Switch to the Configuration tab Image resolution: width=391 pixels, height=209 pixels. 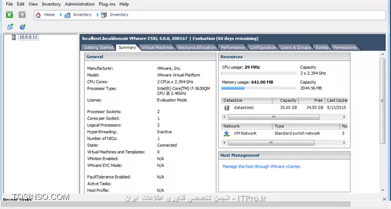(x=263, y=48)
